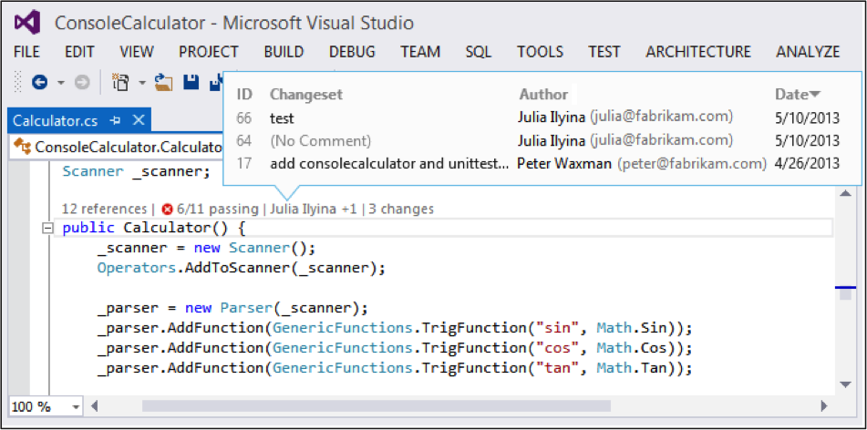This screenshot has width=867, height=430.
Task: Click the vertical scrollbar up arrow
Action: tap(845, 193)
